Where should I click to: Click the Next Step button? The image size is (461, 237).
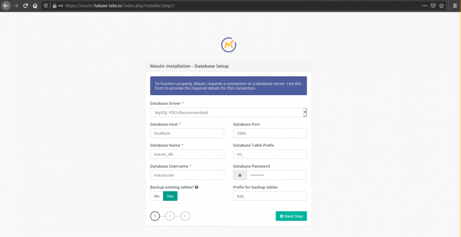coord(291,216)
